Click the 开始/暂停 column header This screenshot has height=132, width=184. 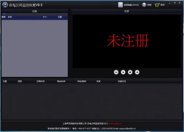tap(82, 81)
